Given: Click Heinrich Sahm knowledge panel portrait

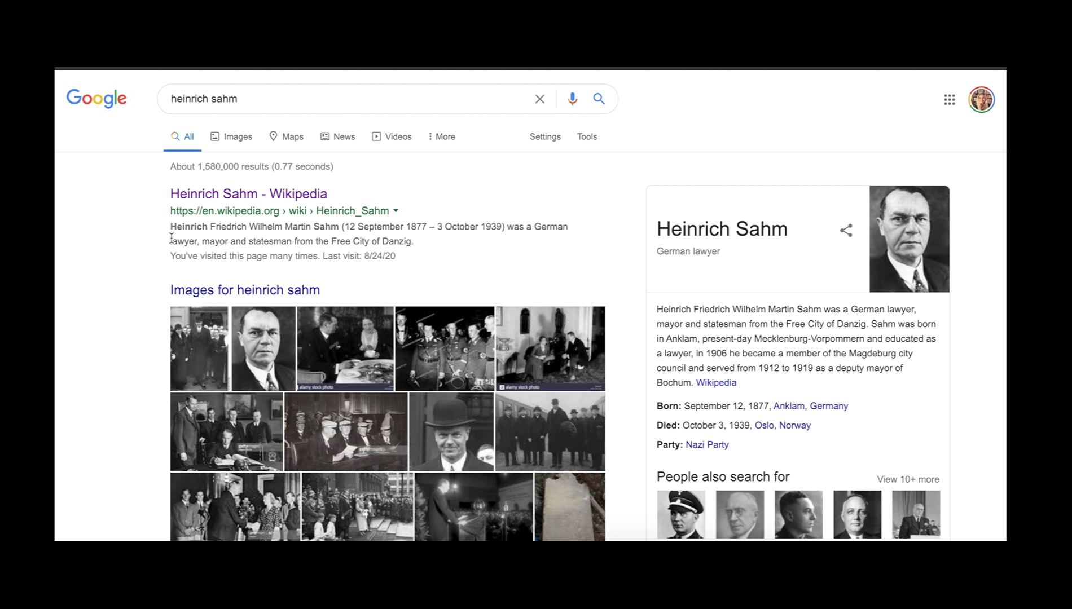Looking at the screenshot, I should pyautogui.click(x=910, y=239).
